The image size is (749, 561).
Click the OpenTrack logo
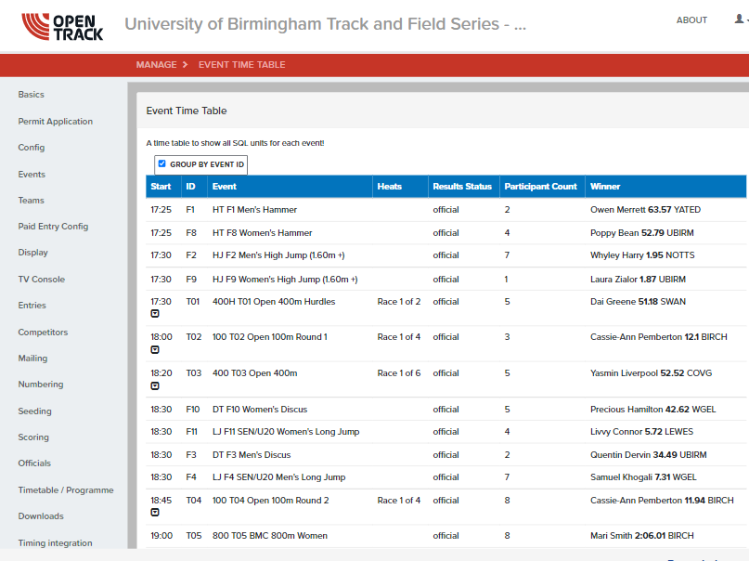pyautogui.click(x=62, y=26)
